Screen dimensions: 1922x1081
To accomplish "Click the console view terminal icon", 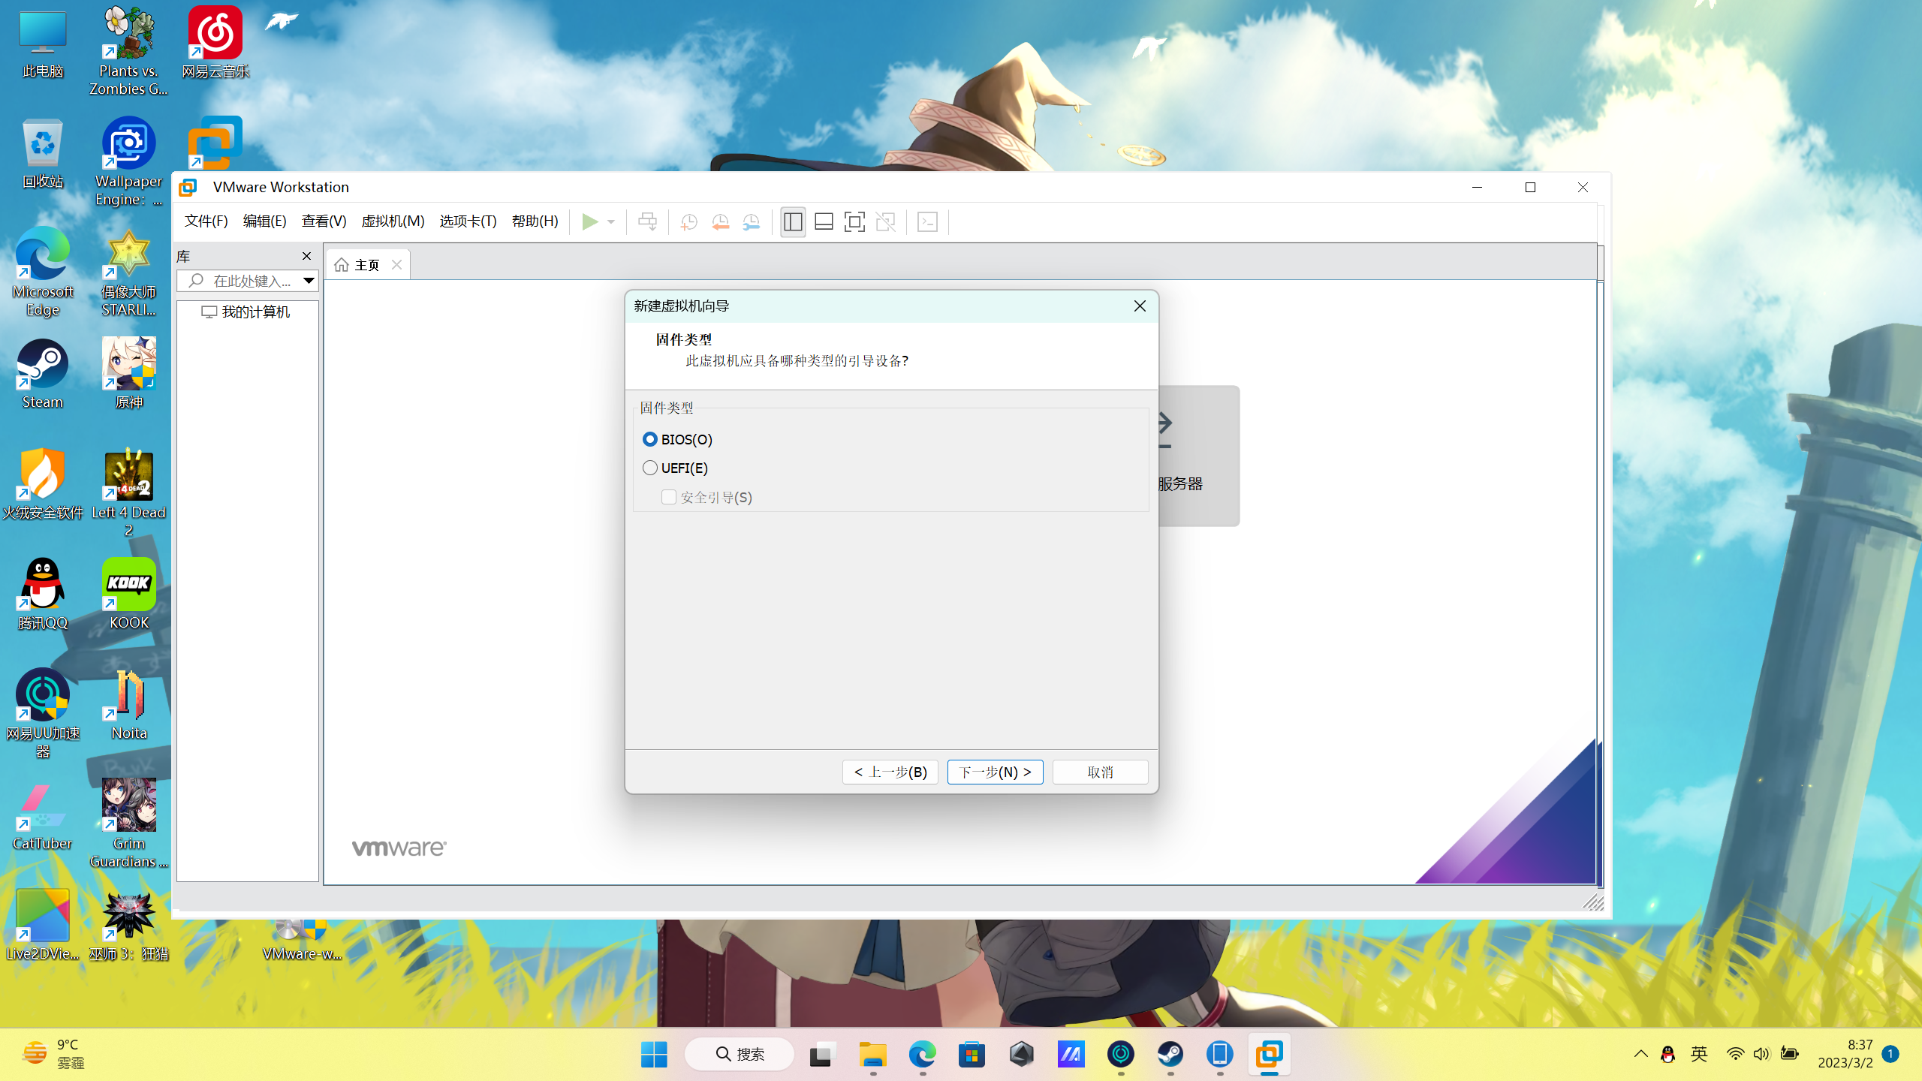I will point(928,221).
